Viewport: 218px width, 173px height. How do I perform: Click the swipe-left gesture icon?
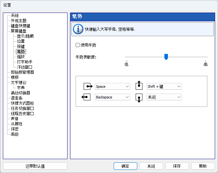click(x=86, y=97)
